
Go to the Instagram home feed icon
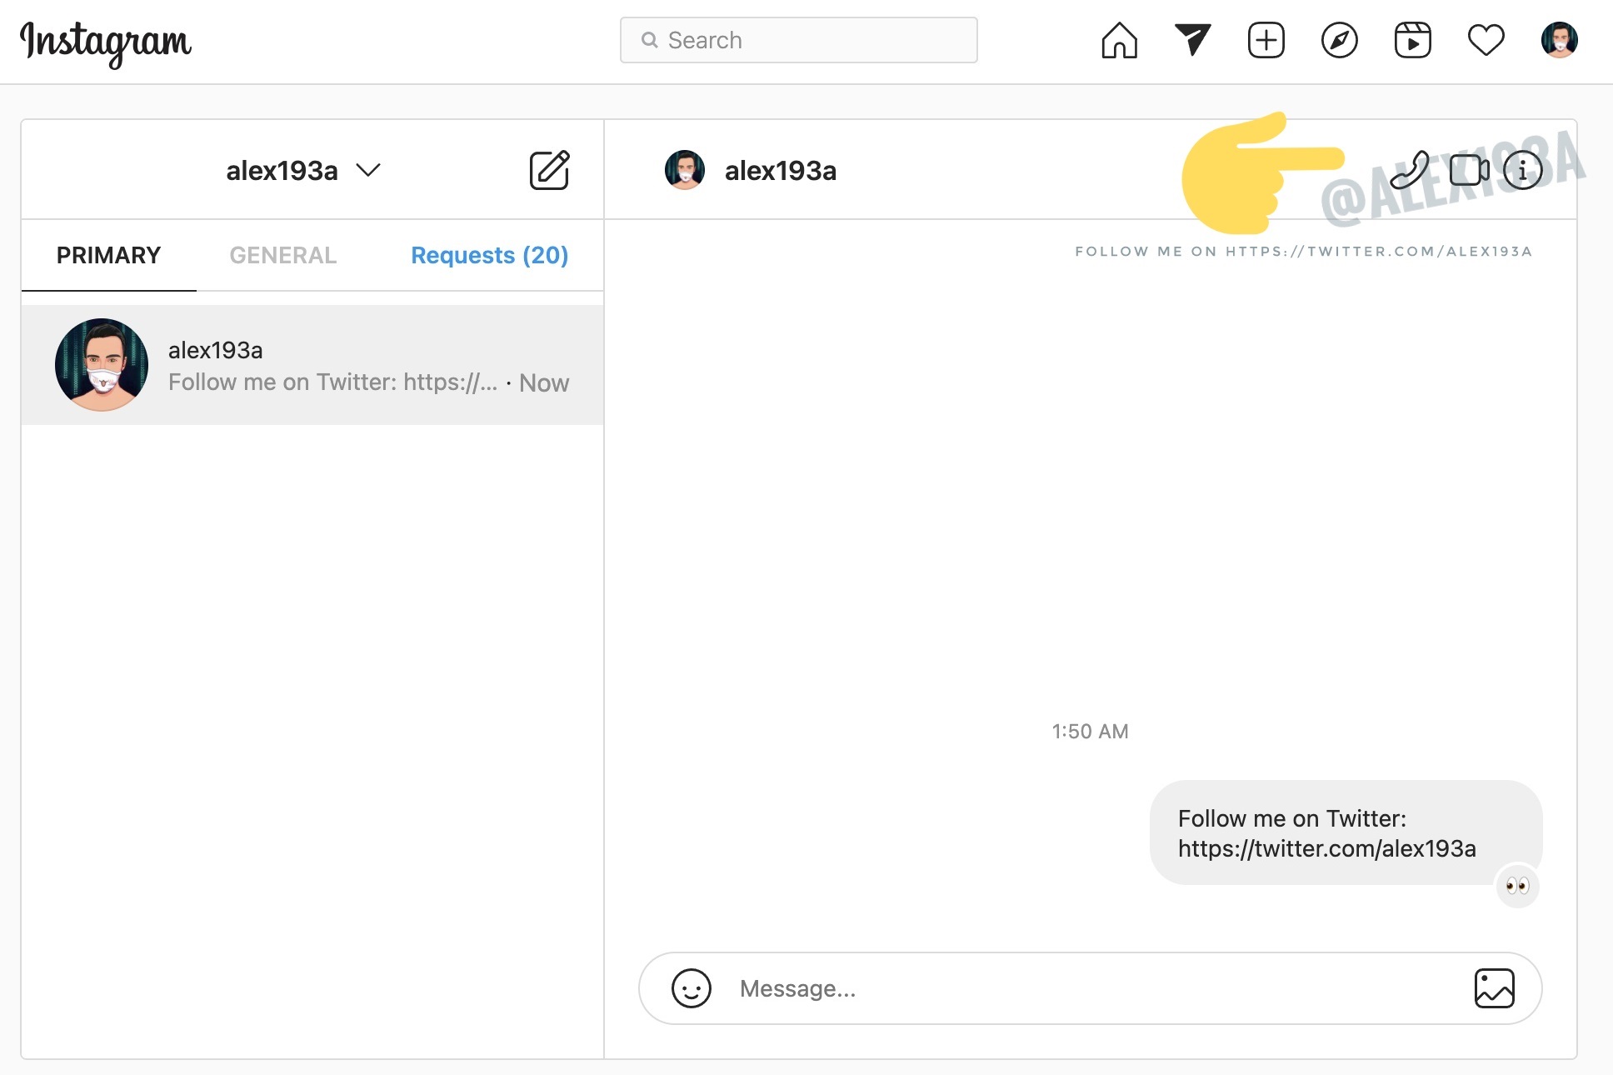coord(1119,40)
